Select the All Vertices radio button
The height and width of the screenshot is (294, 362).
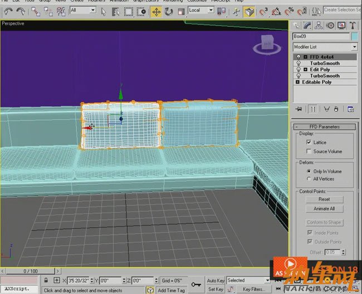[x=309, y=179]
